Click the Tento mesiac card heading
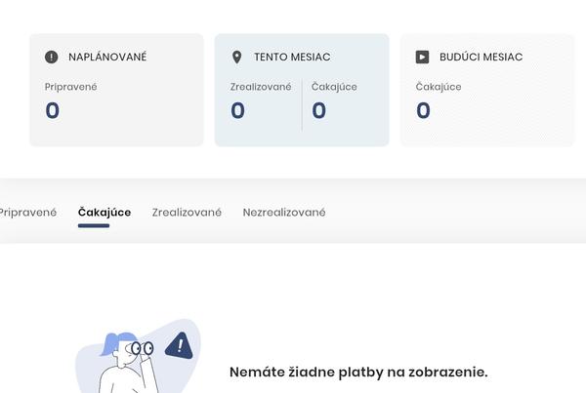The height and width of the screenshot is (393, 586). point(290,58)
